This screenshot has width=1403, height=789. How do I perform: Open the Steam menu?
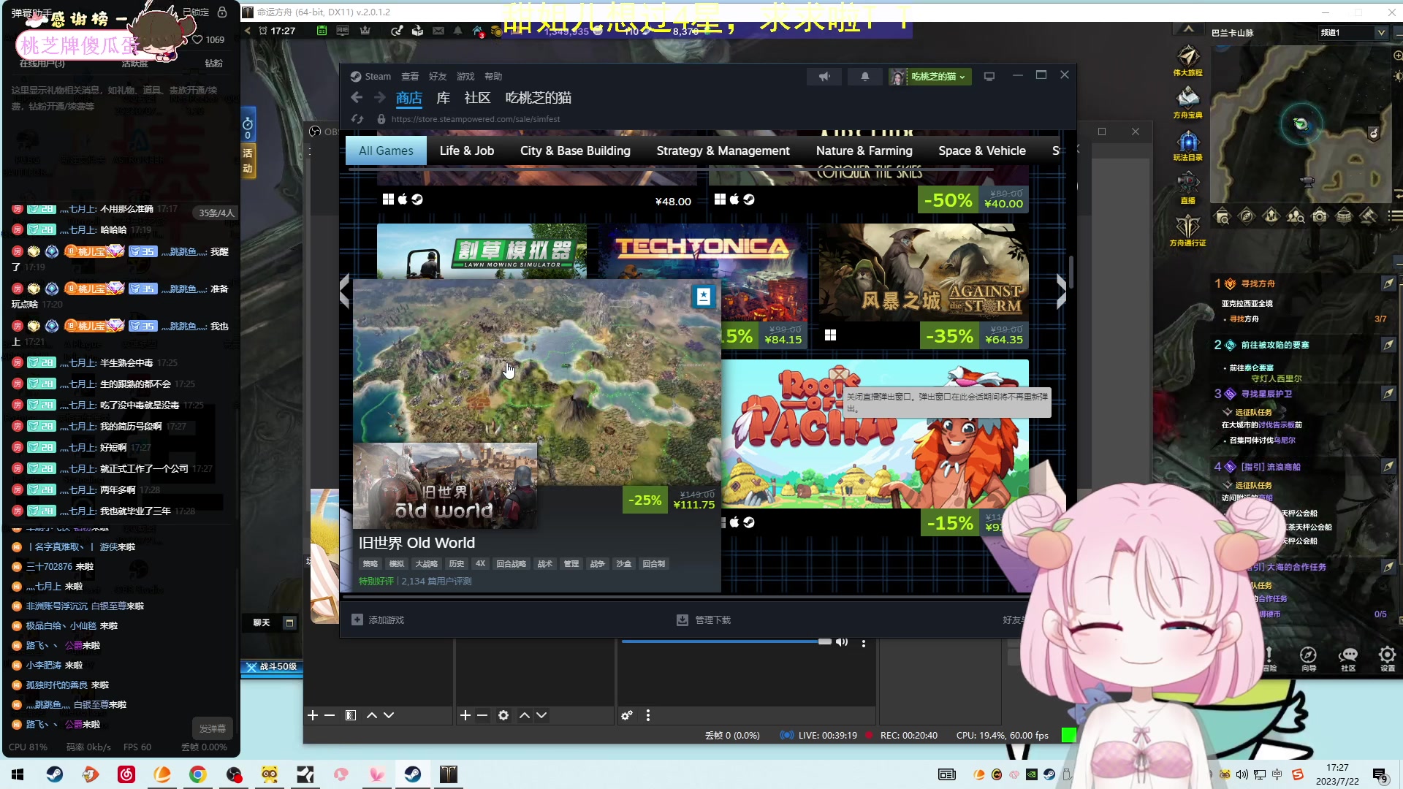click(x=370, y=77)
